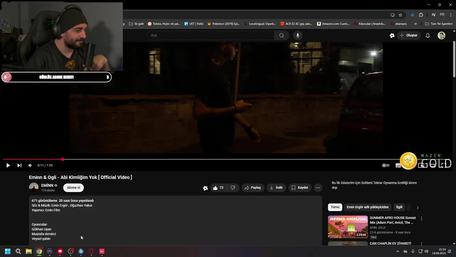Open 'ACK E2 AC güç ada...' bookmark
The image size is (456, 257).
click(x=296, y=24)
